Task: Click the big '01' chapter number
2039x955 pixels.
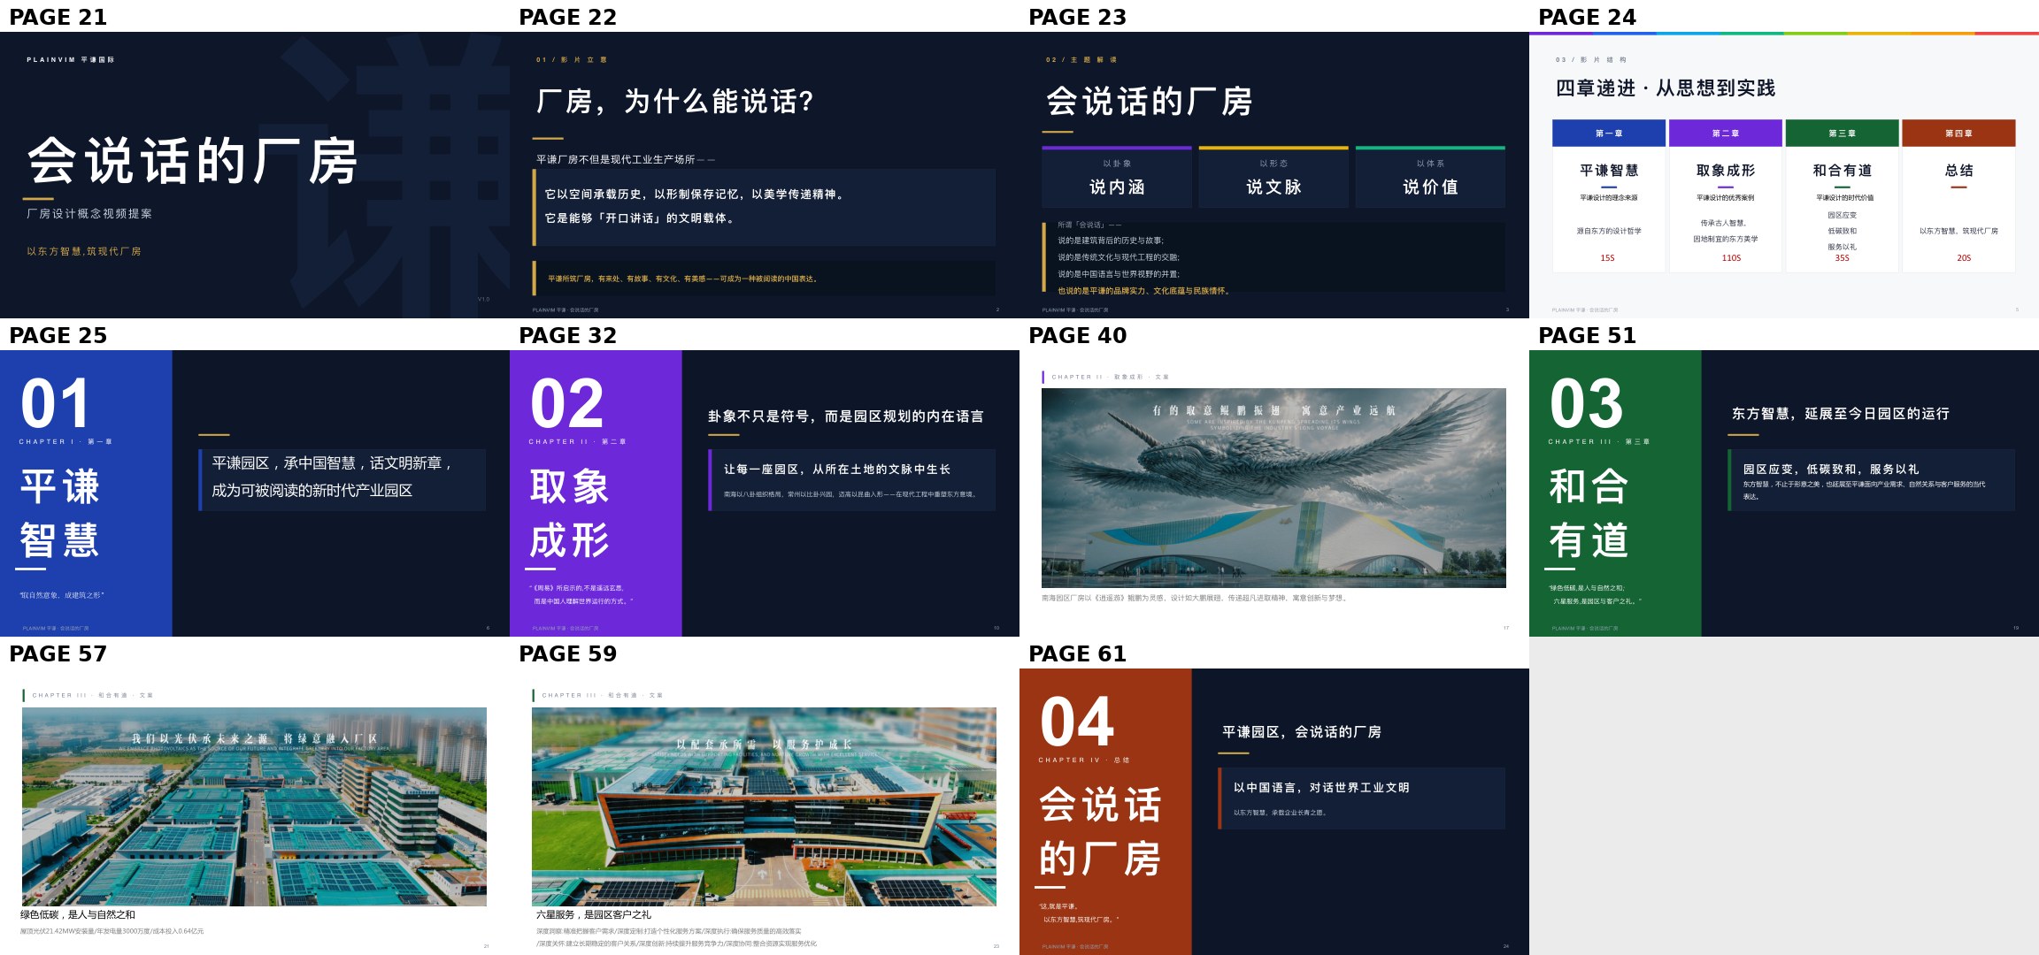Action: 55,404
